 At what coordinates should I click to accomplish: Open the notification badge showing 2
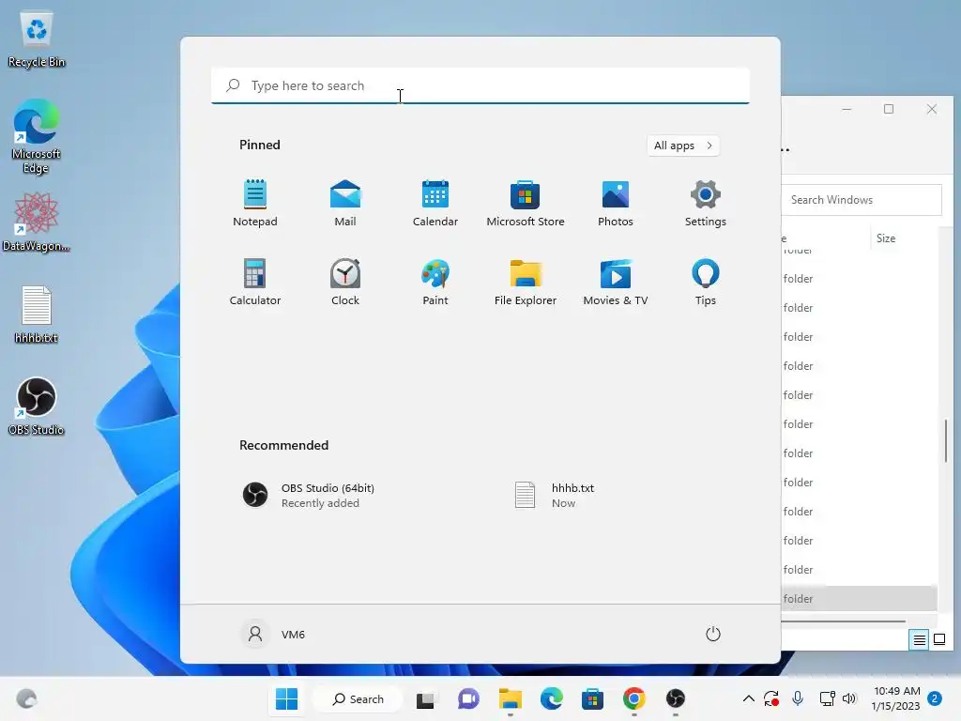(x=935, y=698)
